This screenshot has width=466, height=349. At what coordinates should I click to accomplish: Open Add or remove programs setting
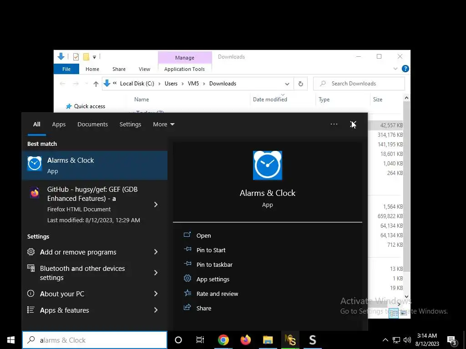(x=78, y=252)
